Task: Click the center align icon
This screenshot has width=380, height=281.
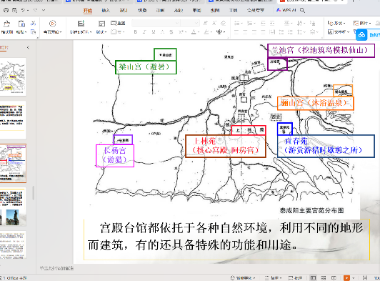Action: point(245,31)
